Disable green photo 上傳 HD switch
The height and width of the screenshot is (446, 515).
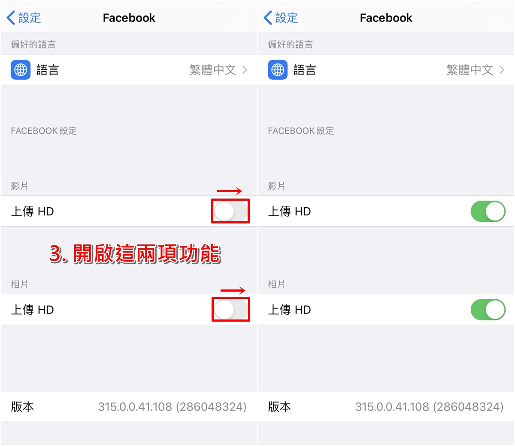tap(488, 309)
